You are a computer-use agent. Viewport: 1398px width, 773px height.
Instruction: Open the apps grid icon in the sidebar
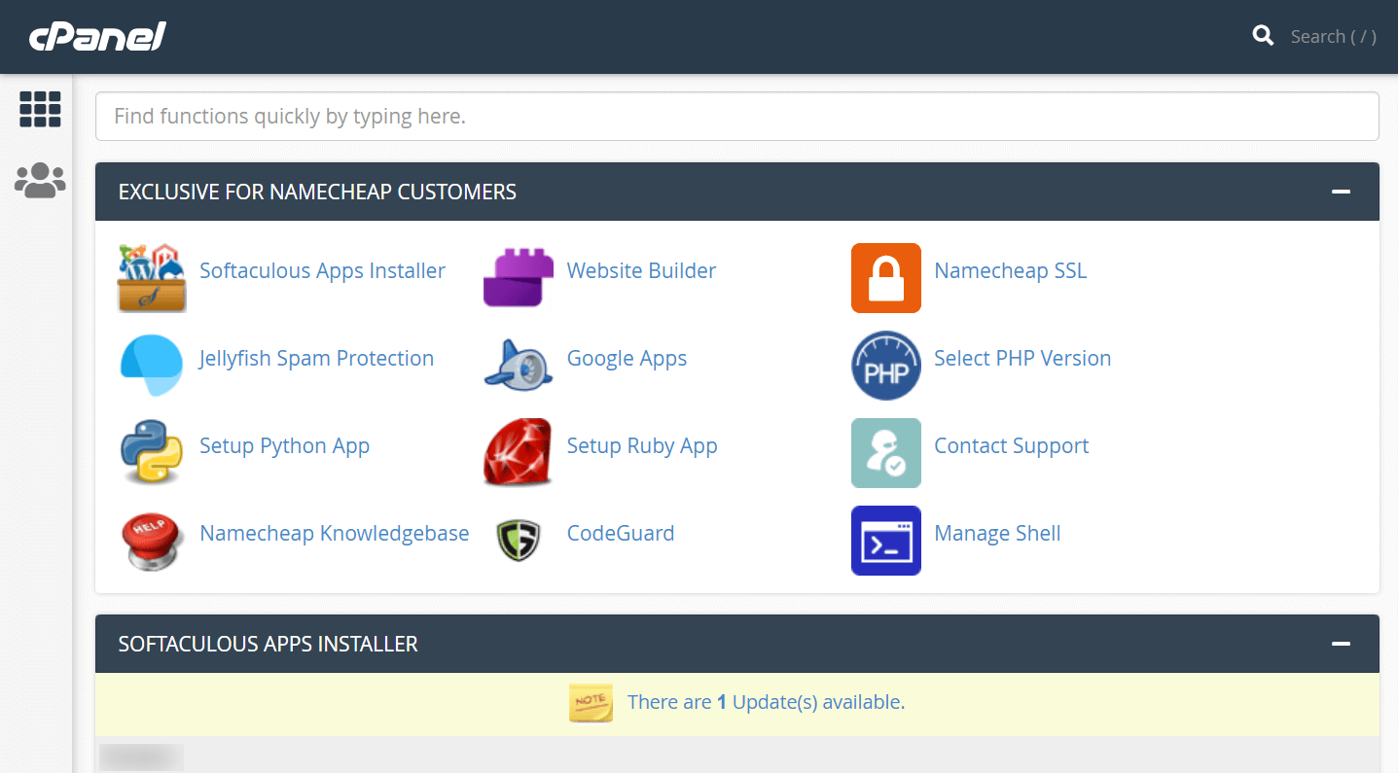click(40, 109)
